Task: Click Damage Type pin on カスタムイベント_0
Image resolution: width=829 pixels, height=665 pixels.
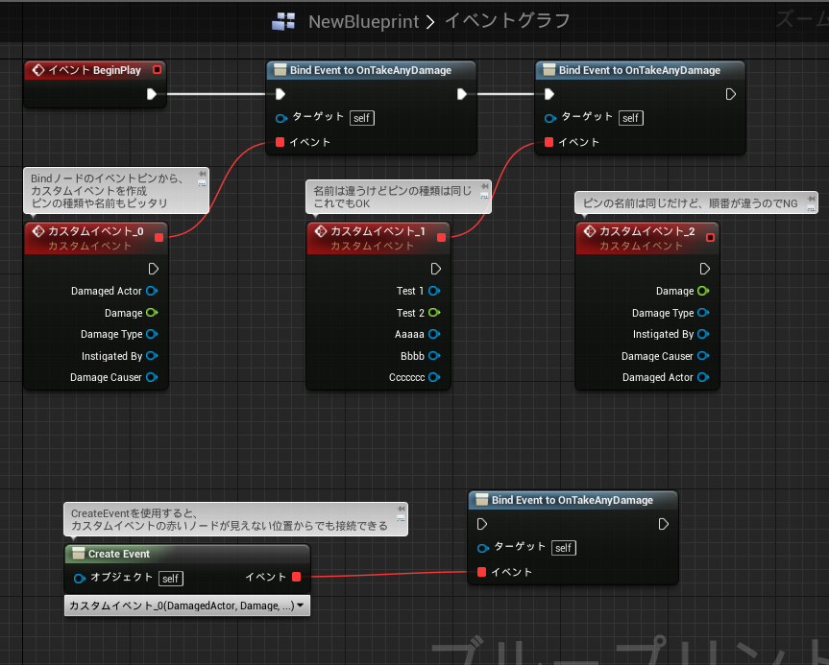Action: [152, 334]
